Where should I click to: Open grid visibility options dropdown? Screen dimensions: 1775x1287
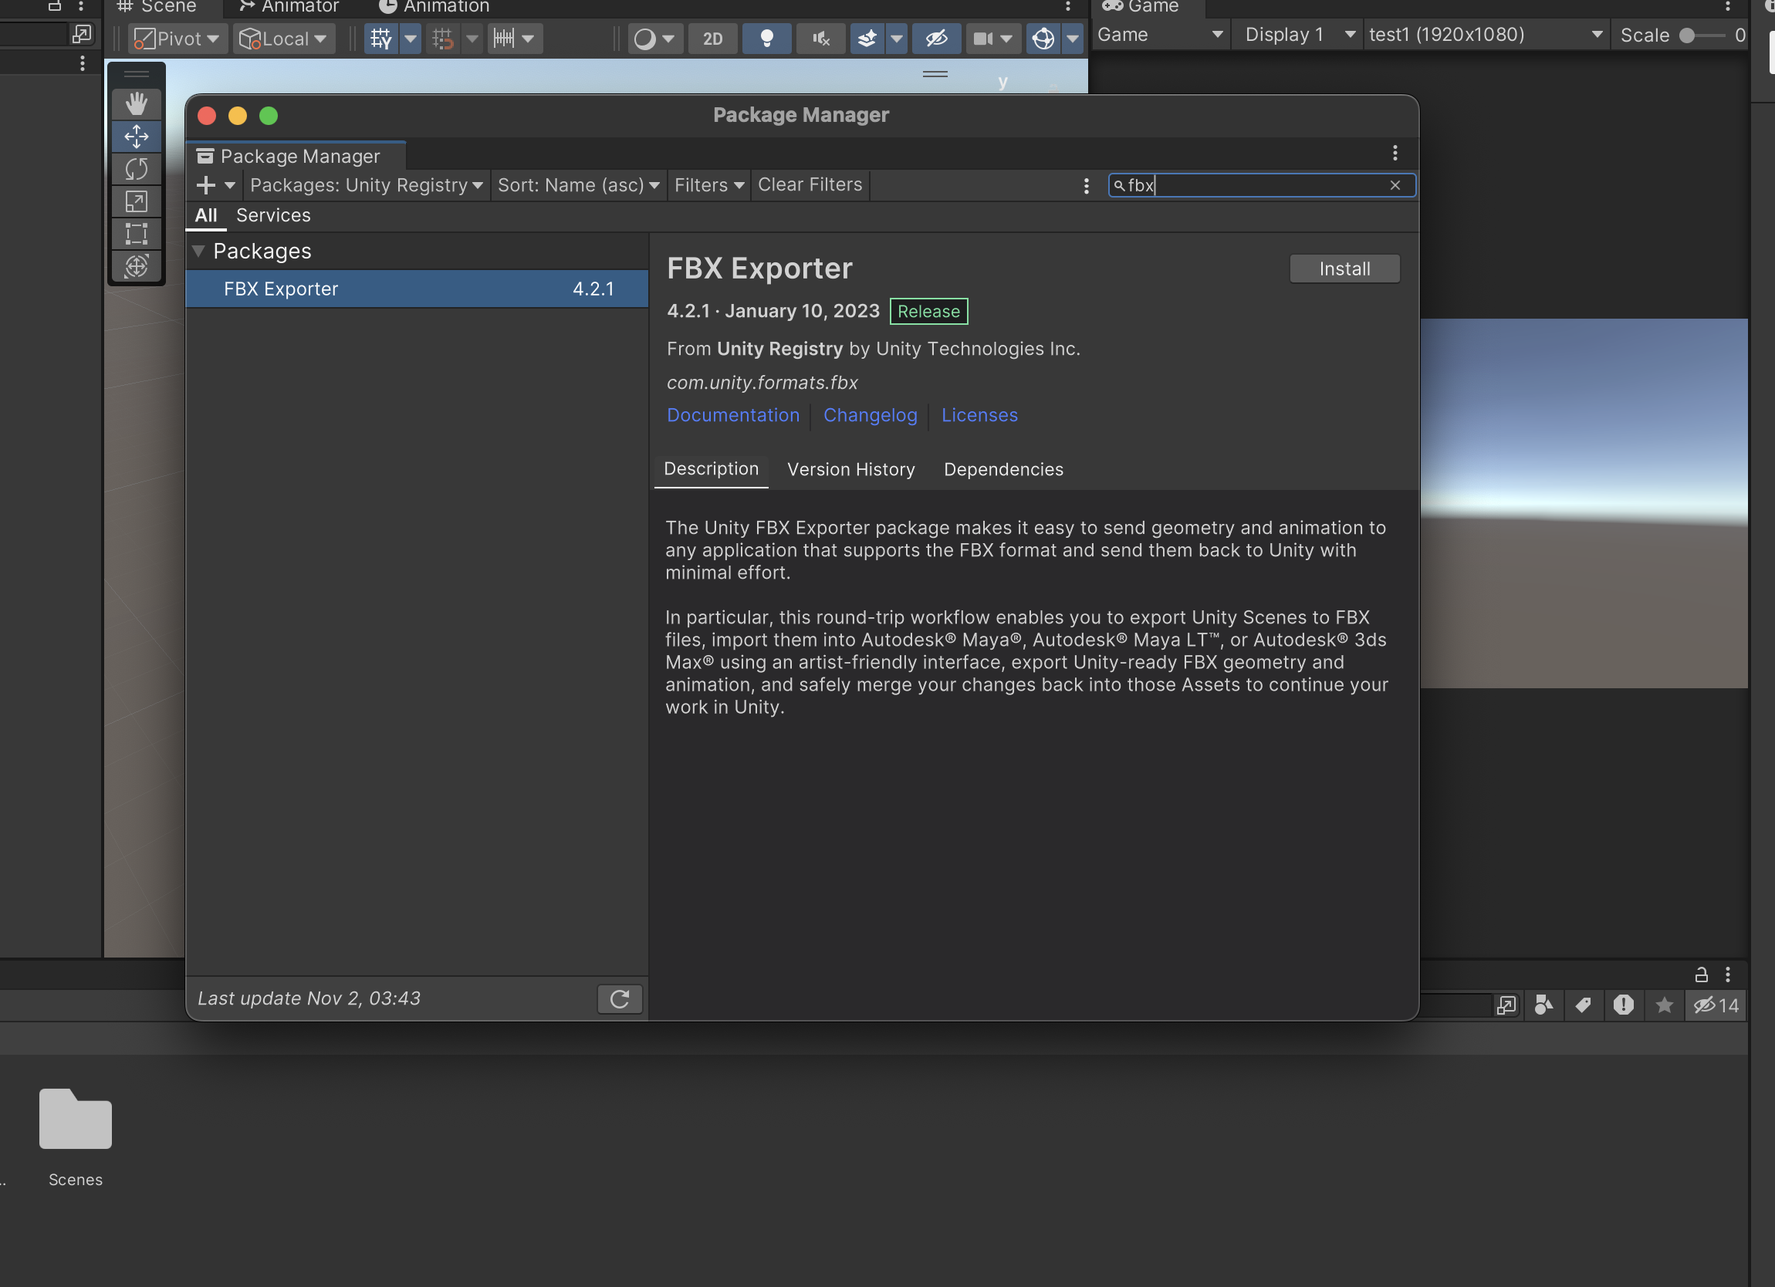pyautogui.click(x=411, y=39)
